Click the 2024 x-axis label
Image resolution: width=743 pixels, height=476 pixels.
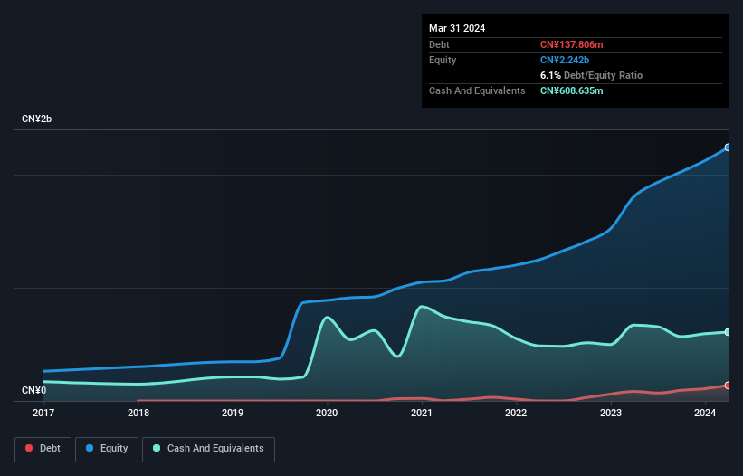[705, 413]
